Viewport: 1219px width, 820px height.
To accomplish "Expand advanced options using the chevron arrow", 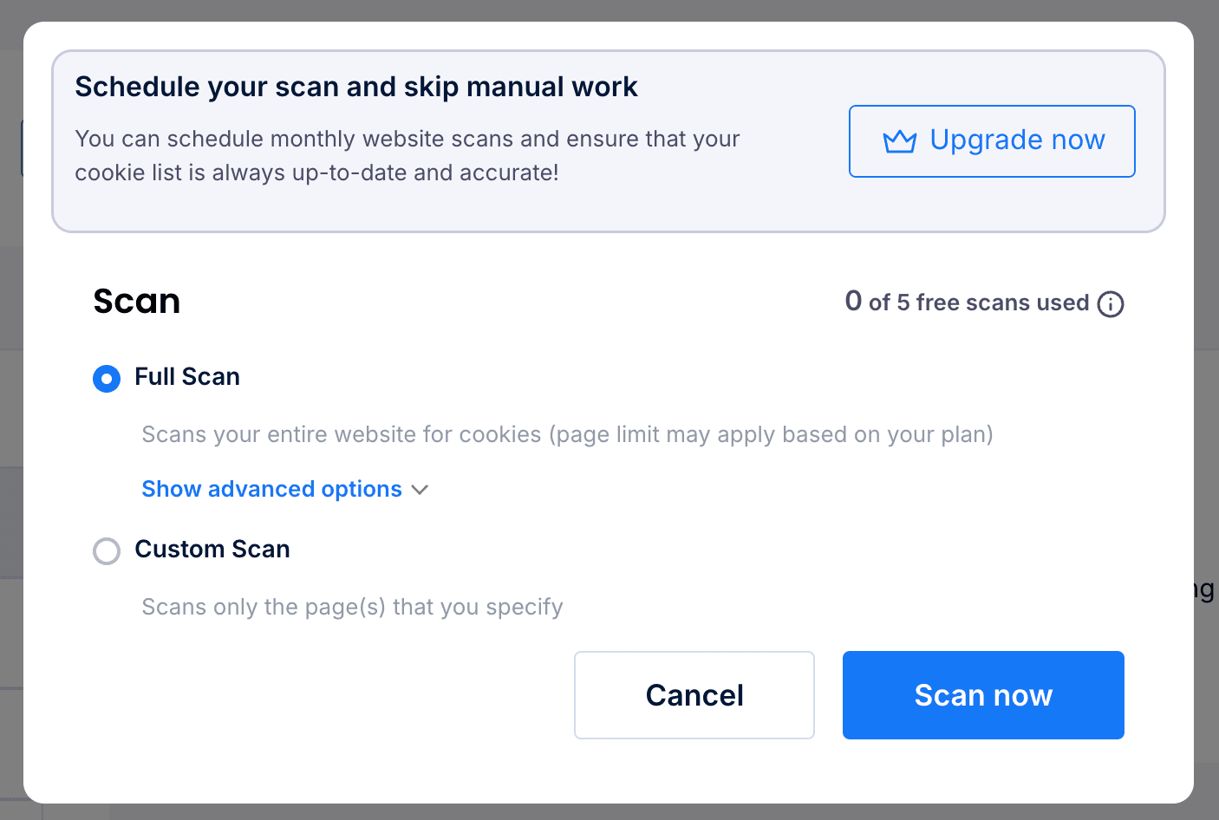I will pos(420,490).
